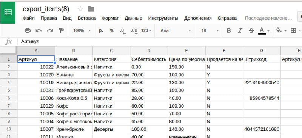This screenshot has width=302, height=138.
Task: Select barcode cell 85904578544
Action: 262,98
